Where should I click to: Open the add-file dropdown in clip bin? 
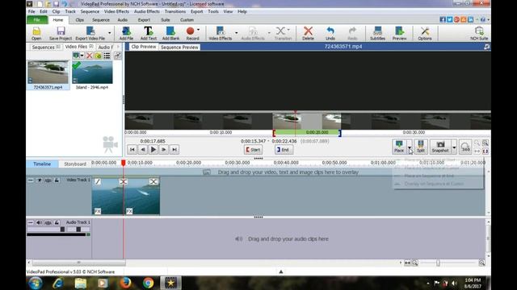(x=82, y=56)
